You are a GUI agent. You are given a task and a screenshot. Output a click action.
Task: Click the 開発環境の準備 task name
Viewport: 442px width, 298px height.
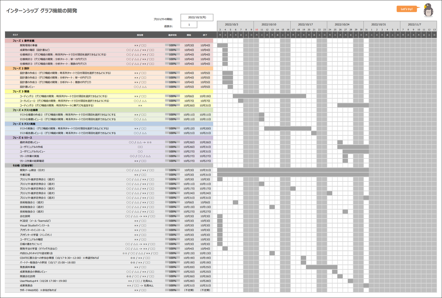coord(29,45)
